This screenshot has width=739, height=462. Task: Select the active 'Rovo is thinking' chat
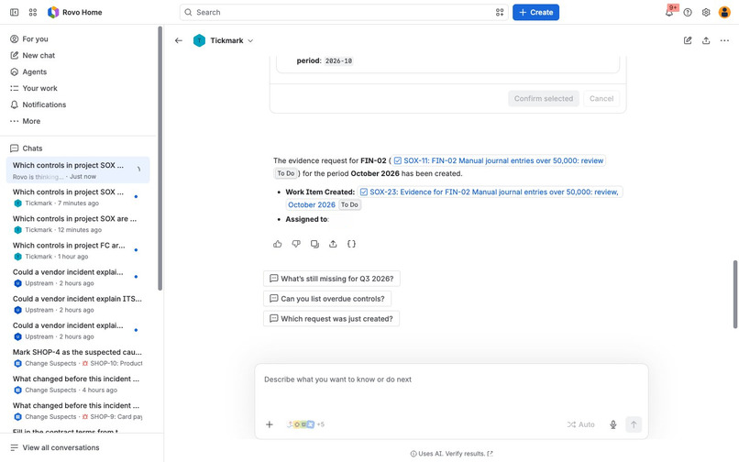coord(78,170)
